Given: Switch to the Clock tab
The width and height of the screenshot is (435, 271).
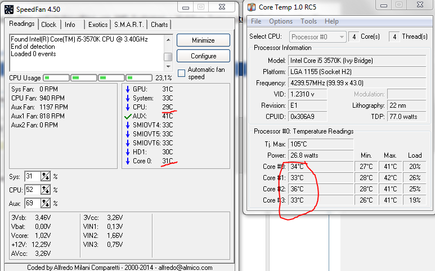Looking at the screenshot, I should click(49, 25).
